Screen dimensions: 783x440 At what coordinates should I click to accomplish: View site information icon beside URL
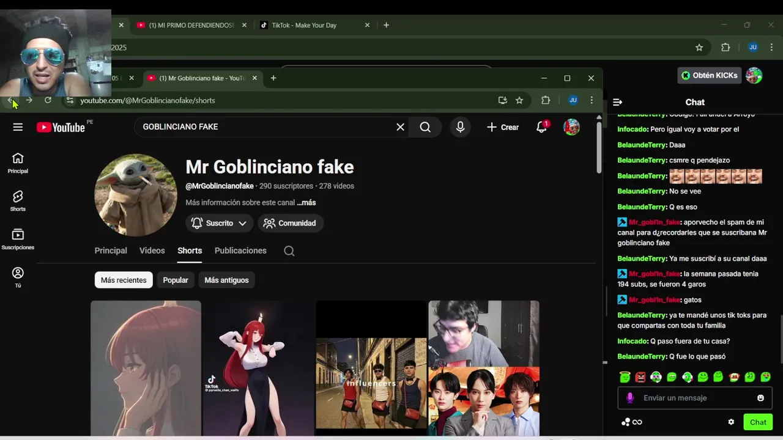pyautogui.click(x=70, y=100)
